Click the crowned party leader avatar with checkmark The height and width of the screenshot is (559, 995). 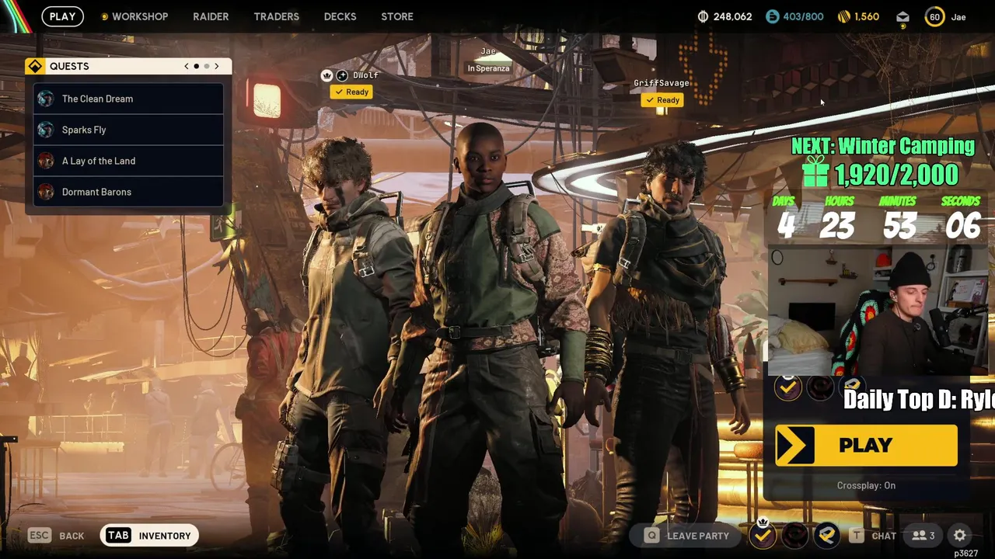763,534
